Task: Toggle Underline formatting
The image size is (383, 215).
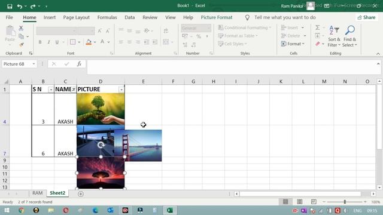Action: [x=57, y=42]
